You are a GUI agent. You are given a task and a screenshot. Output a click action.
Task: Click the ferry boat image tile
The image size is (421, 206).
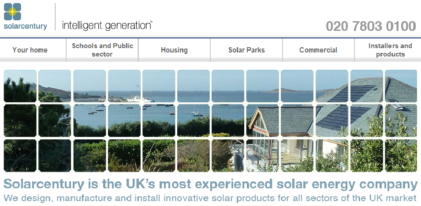(x=124, y=86)
